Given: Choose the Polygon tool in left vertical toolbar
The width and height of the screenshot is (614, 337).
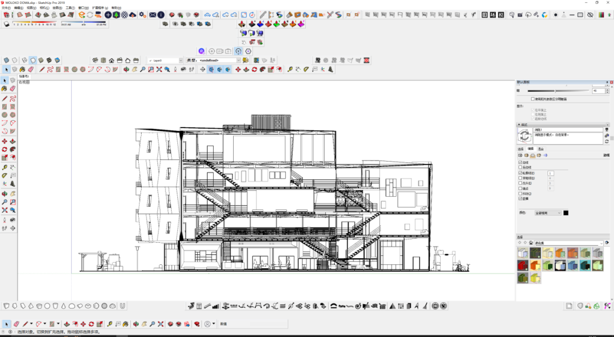Looking at the screenshot, I should pyautogui.click(x=13, y=115).
